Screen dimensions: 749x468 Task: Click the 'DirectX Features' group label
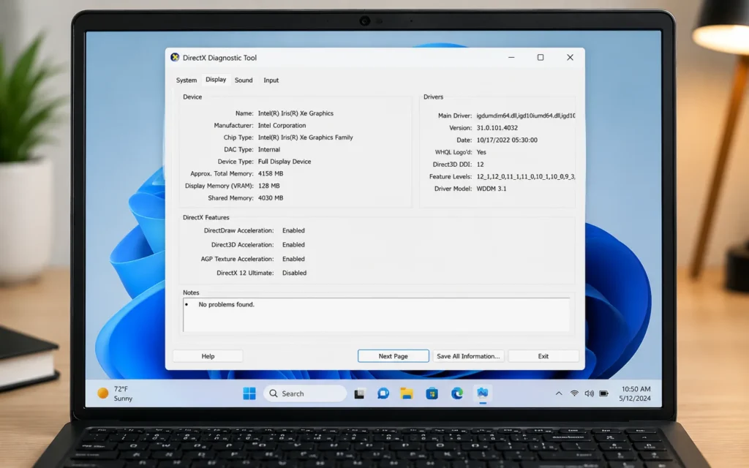coord(206,217)
